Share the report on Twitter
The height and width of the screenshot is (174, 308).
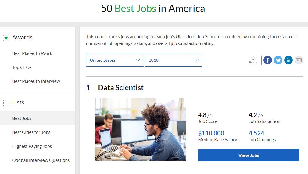pos(278,60)
